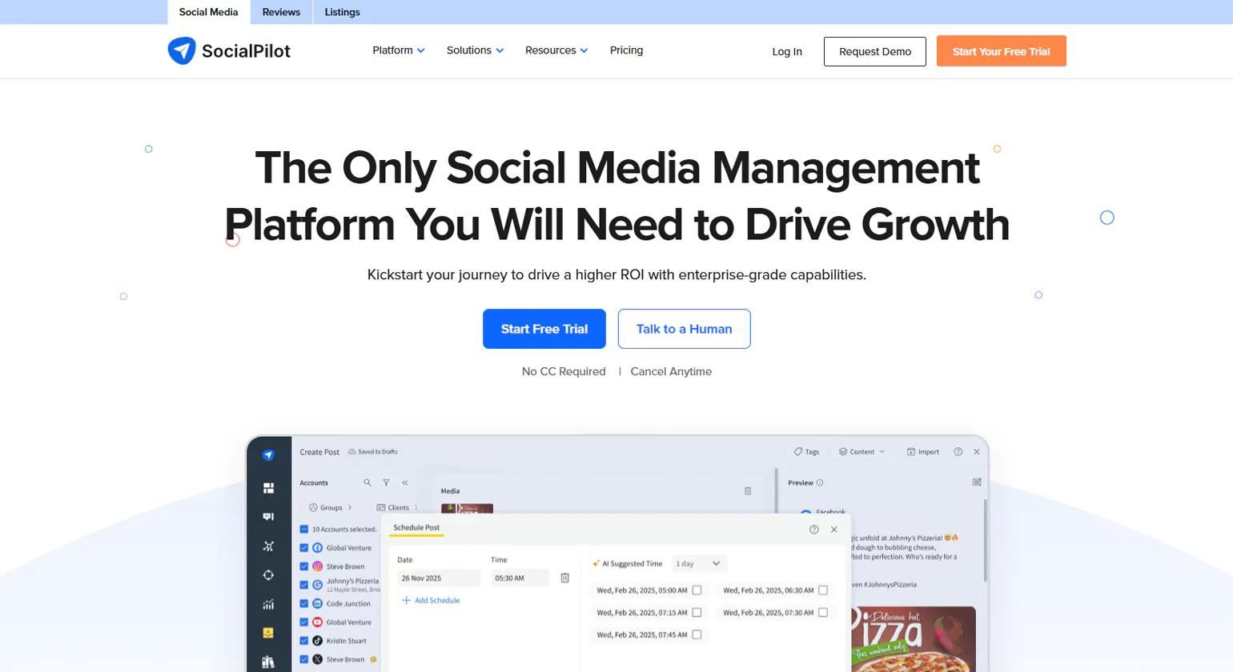This screenshot has width=1233, height=672.
Task: Switch to the Listings tab
Action: point(342,12)
